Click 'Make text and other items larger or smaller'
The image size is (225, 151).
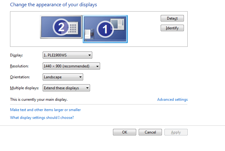(46, 110)
